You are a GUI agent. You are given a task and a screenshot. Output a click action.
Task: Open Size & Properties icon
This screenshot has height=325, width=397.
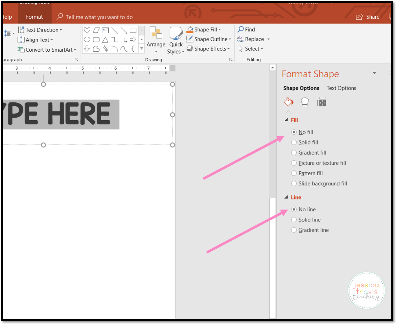(321, 102)
